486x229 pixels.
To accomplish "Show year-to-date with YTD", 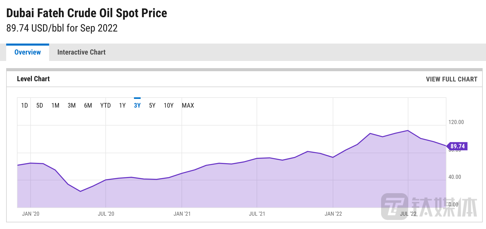I will (105, 106).
